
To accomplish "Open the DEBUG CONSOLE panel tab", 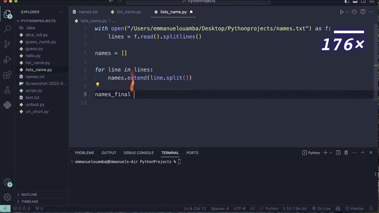I will tap(139, 153).
